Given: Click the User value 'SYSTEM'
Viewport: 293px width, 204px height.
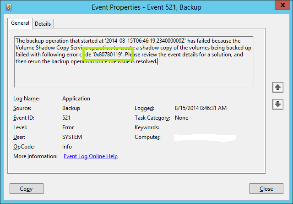Looking at the screenshot, I should pyautogui.click(x=72, y=137).
